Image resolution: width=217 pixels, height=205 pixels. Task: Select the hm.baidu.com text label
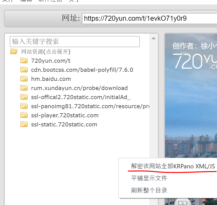pyautogui.click(x=51, y=79)
